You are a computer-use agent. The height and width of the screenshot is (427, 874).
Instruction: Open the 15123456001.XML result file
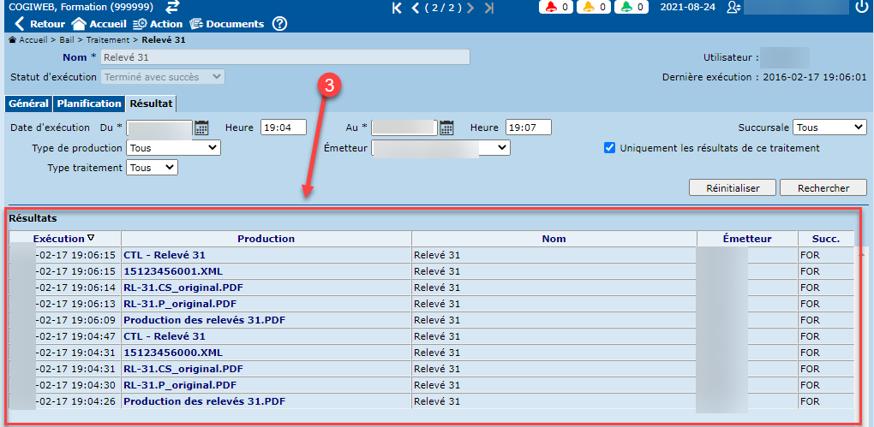161,271
